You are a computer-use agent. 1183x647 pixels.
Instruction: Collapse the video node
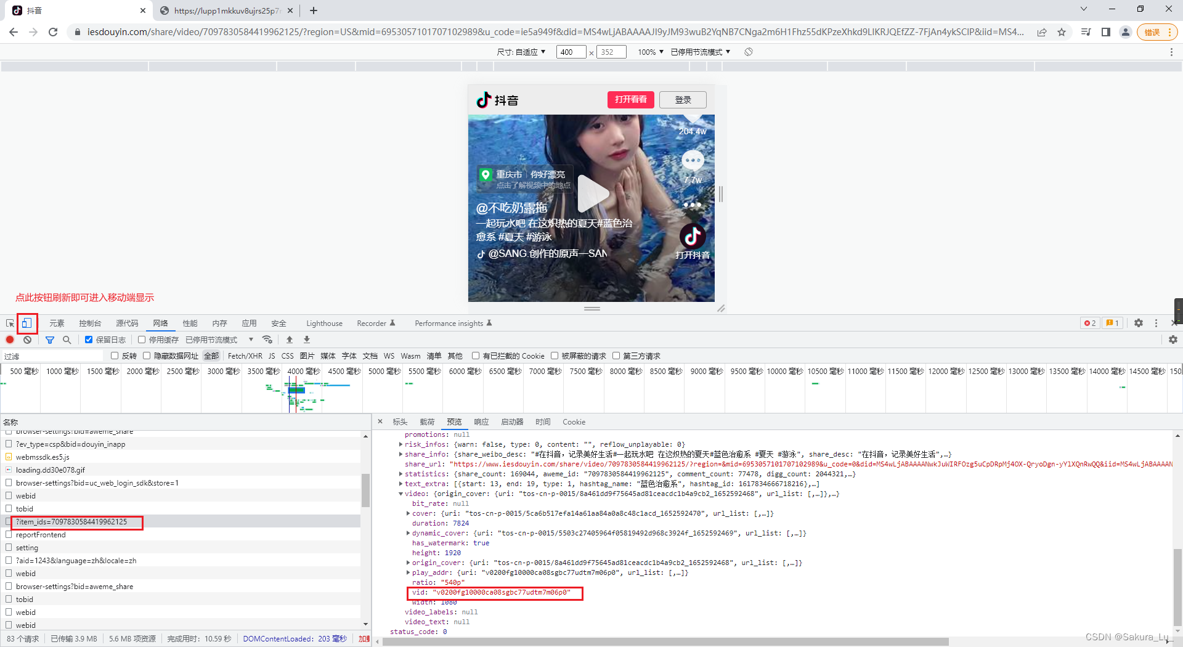coord(400,494)
